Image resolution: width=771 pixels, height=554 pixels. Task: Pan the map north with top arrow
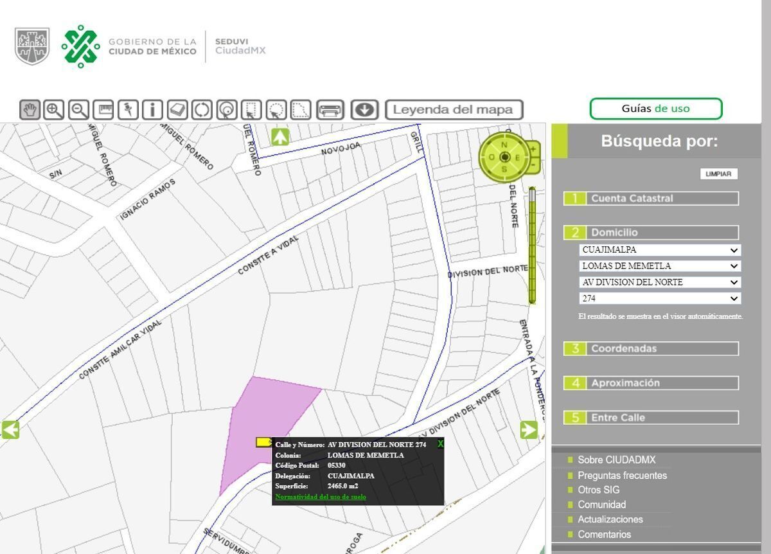point(280,137)
